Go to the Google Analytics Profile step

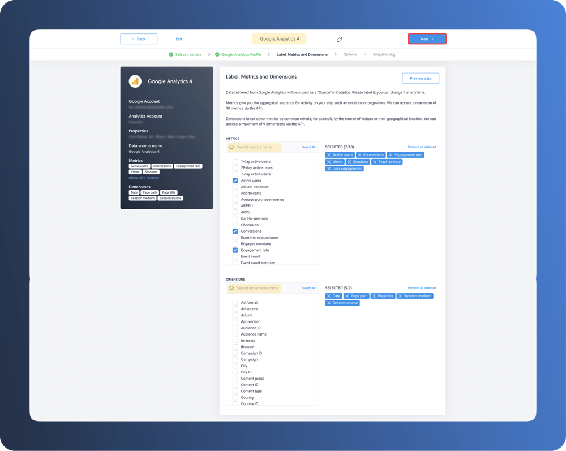coord(241,54)
